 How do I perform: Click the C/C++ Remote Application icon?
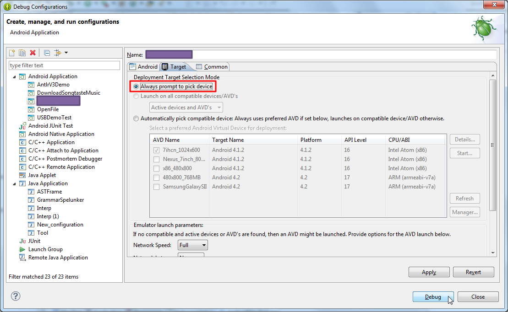tap(22, 167)
